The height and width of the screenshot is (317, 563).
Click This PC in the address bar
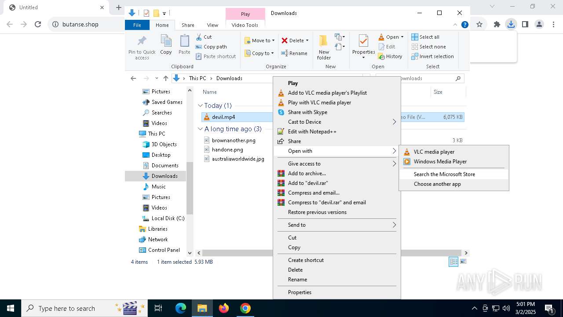[x=197, y=78]
